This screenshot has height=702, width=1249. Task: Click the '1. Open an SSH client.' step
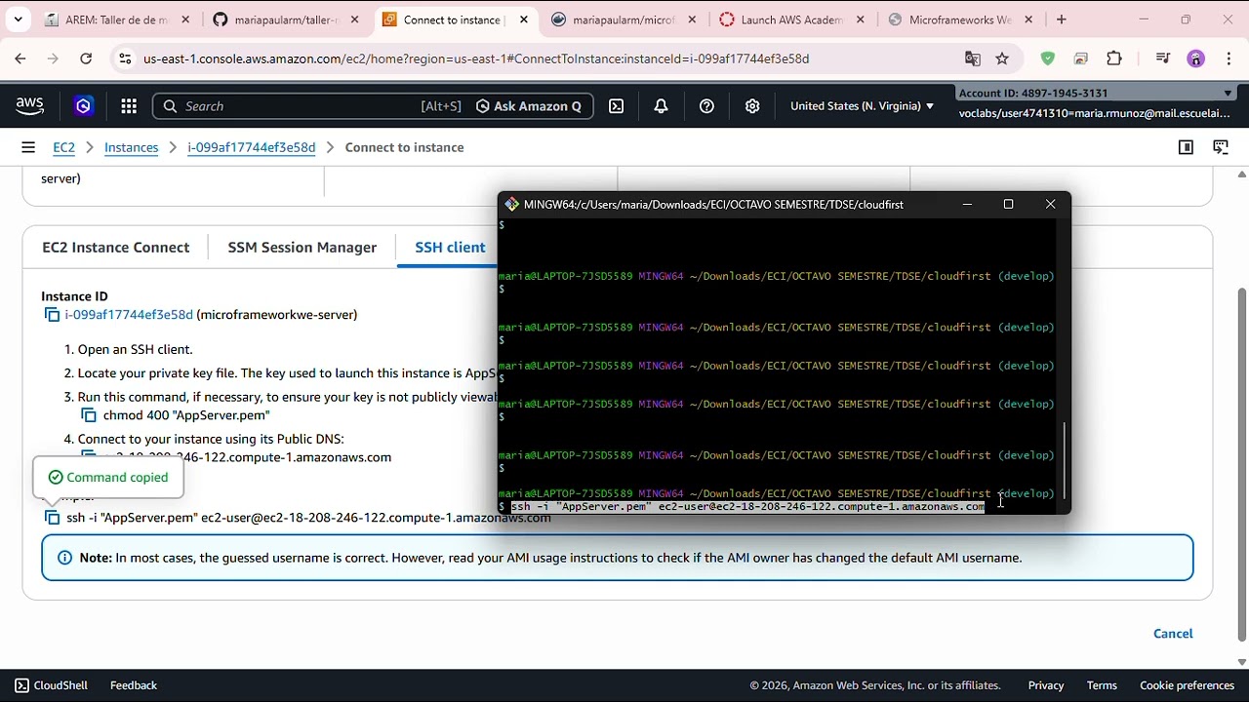point(129,349)
